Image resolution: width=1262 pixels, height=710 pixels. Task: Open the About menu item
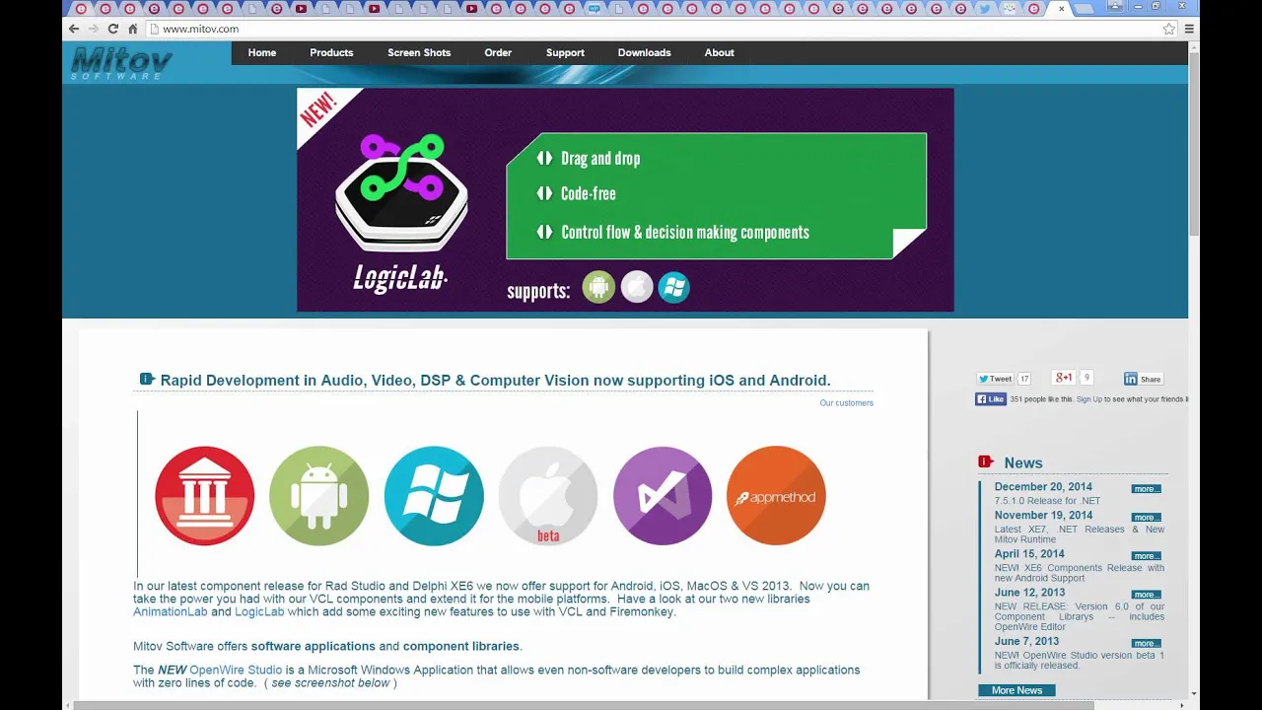pos(719,53)
